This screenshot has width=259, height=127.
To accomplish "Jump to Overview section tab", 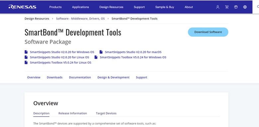I will 34,77.
